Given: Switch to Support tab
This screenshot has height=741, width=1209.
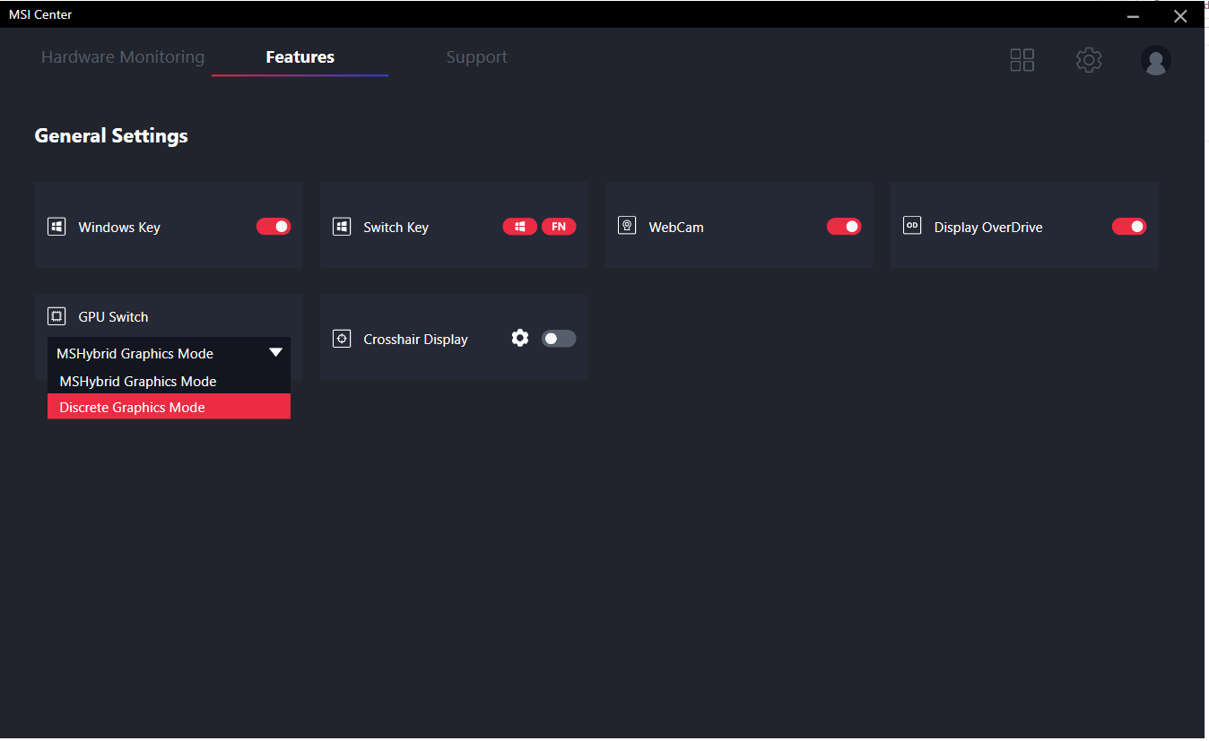Looking at the screenshot, I should (x=477, y=57).
